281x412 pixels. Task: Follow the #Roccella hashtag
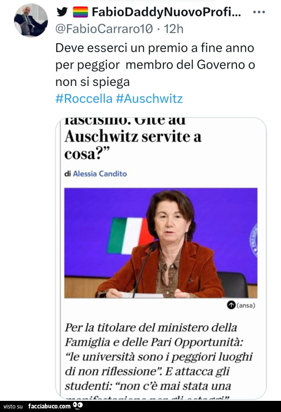point(84,98)
